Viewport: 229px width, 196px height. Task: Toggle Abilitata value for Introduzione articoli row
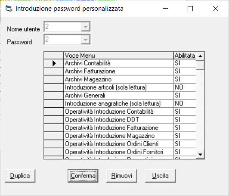pyautogui.click(x=185, y=87)
